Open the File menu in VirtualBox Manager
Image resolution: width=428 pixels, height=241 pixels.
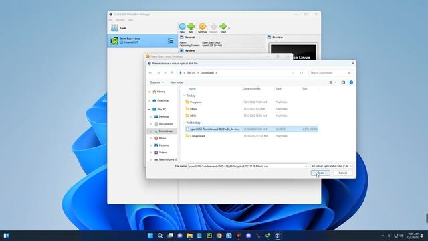tap(110, 20)
